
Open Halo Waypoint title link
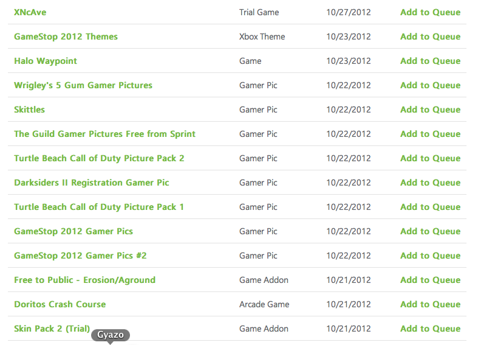[x=46, y=61]
